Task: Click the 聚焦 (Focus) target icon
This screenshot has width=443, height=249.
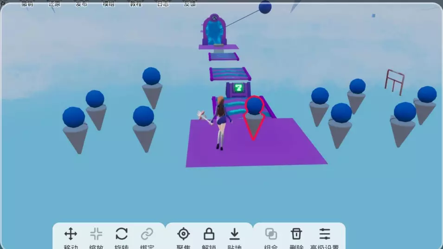Action: [x=184, y=234]
